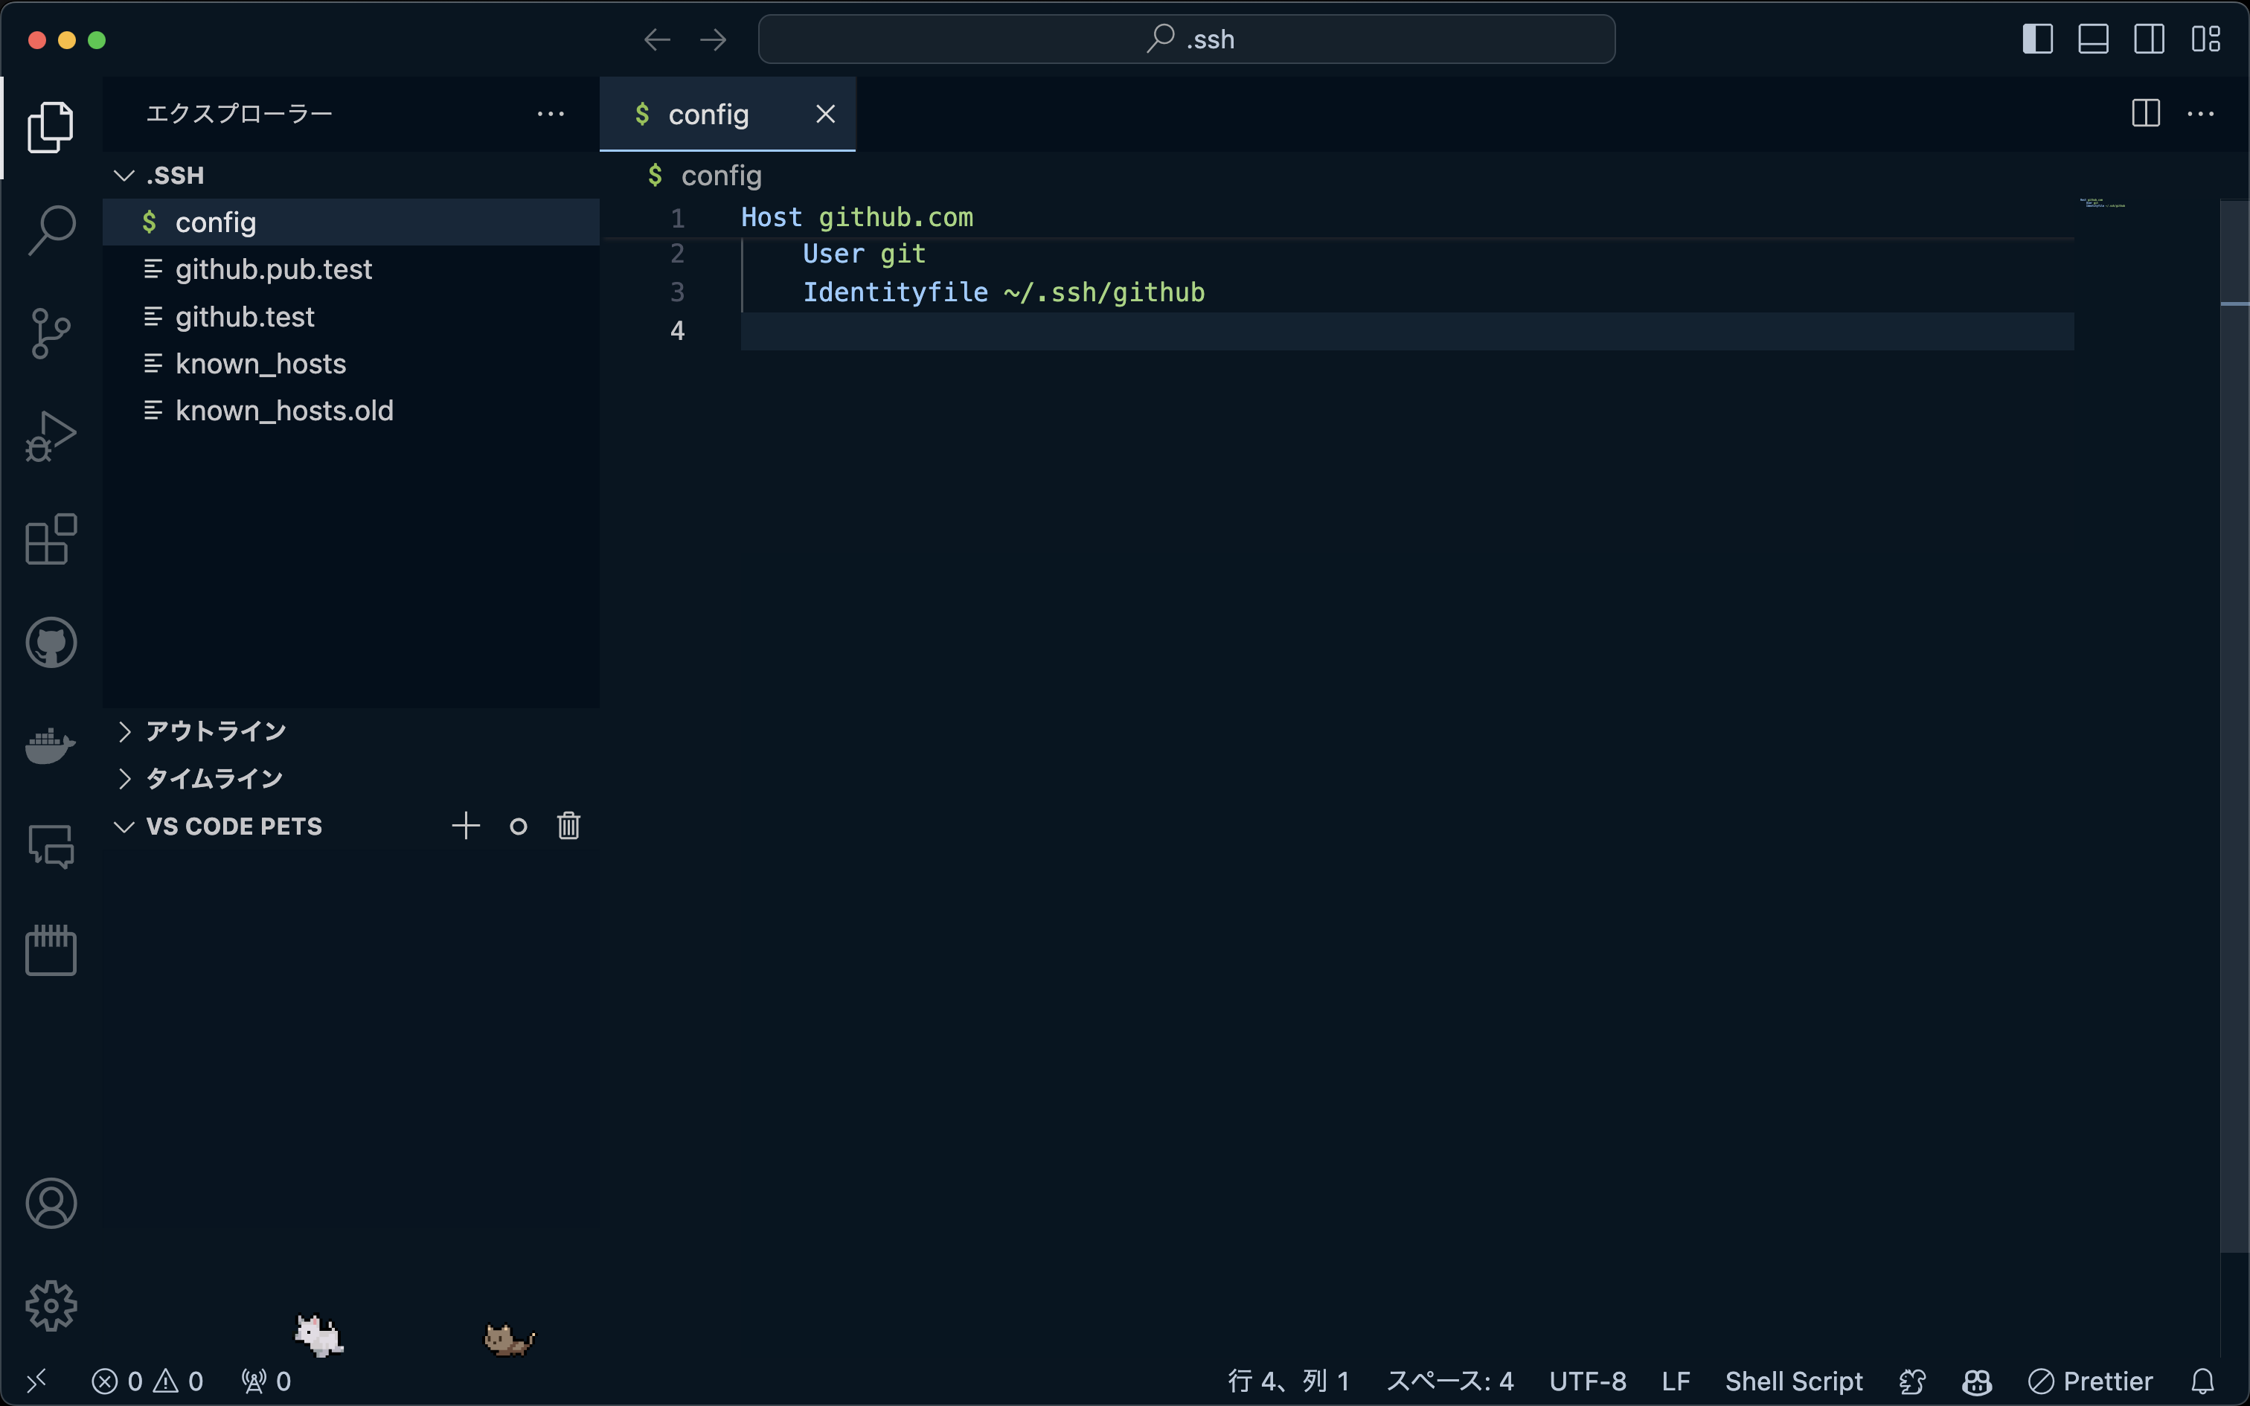
Task: Open the GitHub view in activity bar
Action: 51,643
